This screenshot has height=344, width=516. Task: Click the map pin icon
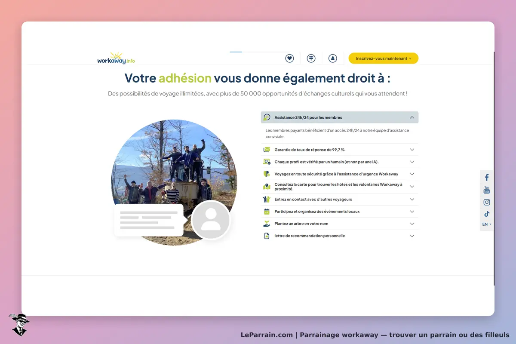point(267,187)
